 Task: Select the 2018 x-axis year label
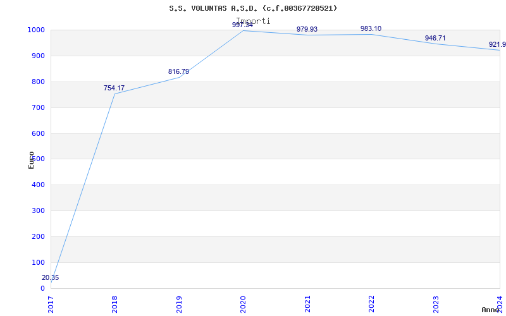(114, 304)
